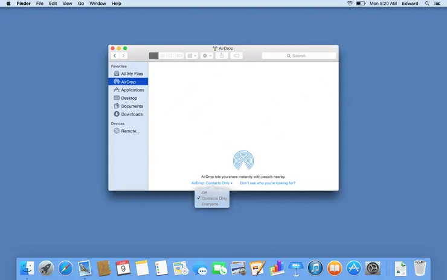447x280 pixels.
Task: Open Notification Center icon
Action: click(x=437, y=4)
